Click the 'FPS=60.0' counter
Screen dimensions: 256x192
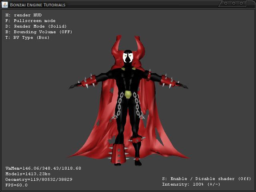pos(16,185)
